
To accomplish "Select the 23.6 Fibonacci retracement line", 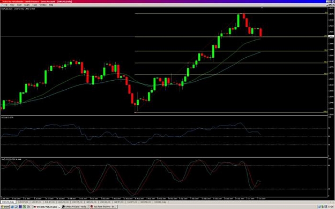I will (231, 37).
